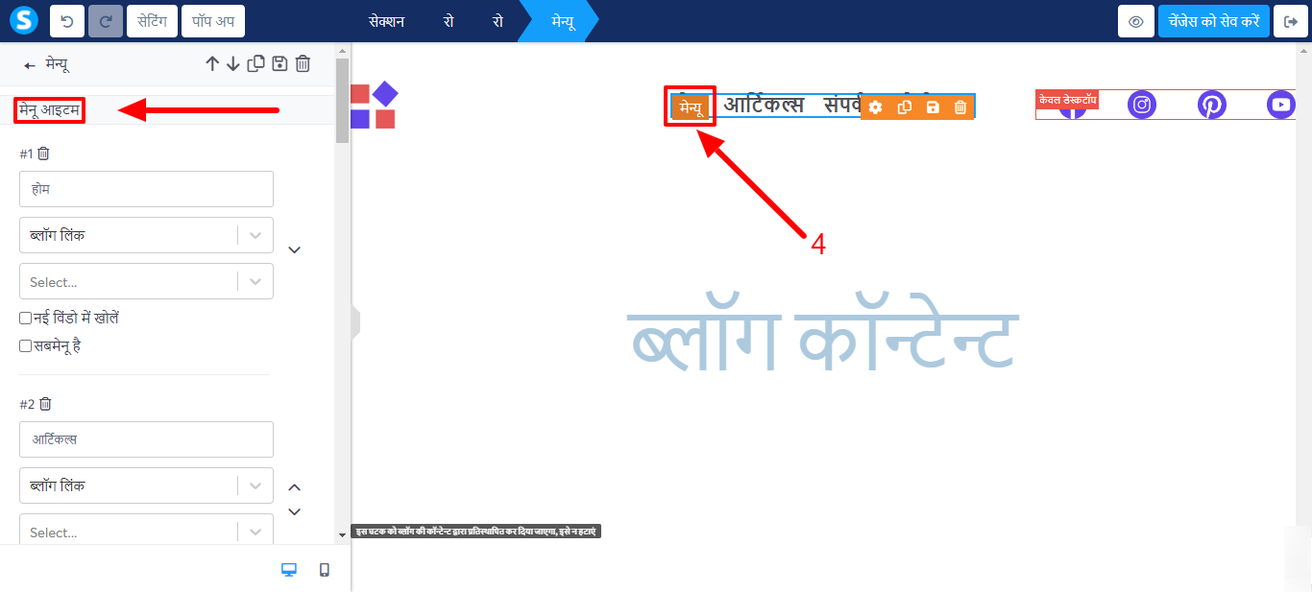Open Select dropdown under item #1

[146, 282]
